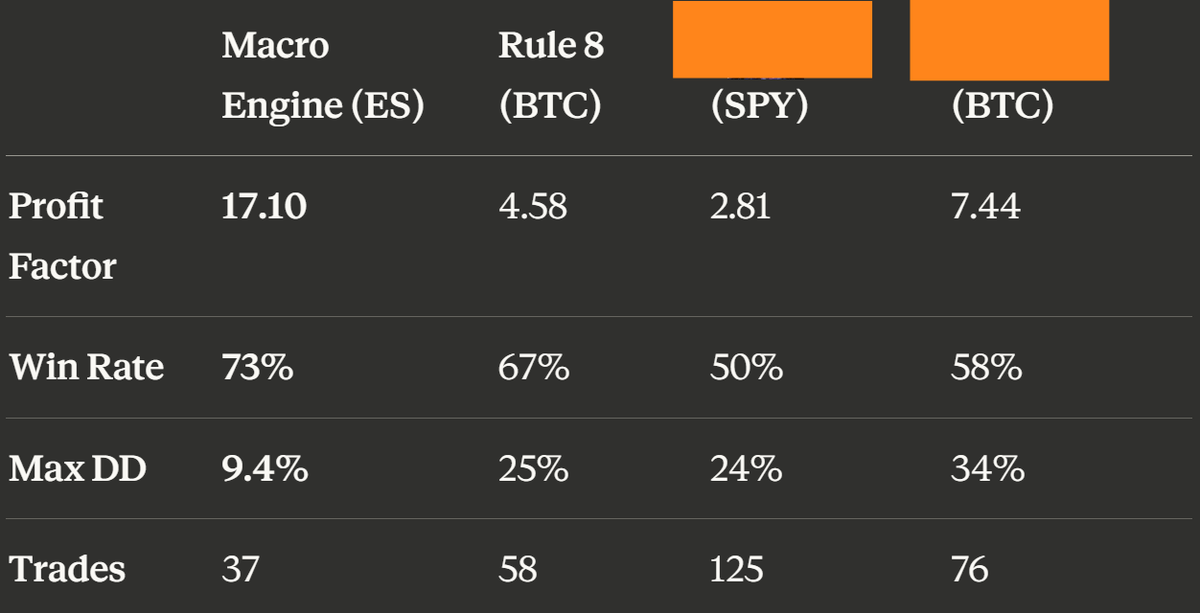Click the 50% win rate cell

[x=746, y=367]
